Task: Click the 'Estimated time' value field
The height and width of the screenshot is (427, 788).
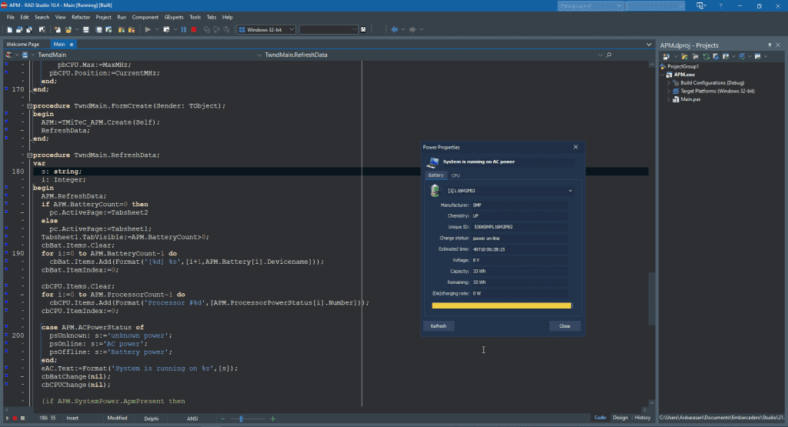Action: pos(519,249)
